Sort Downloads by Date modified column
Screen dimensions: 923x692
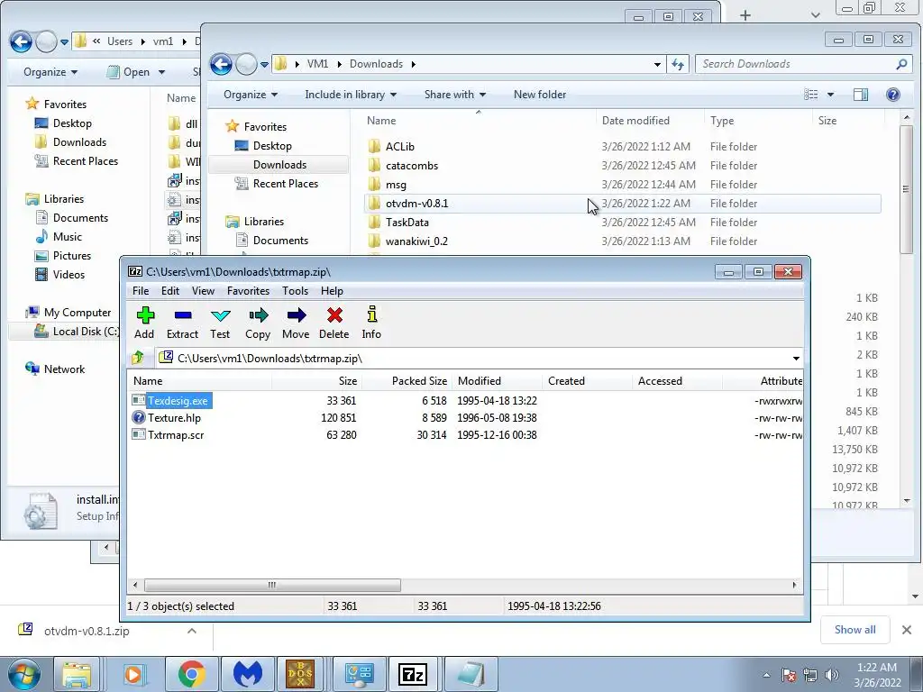[x=635, y=121]
